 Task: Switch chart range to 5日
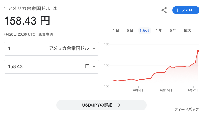130,31
